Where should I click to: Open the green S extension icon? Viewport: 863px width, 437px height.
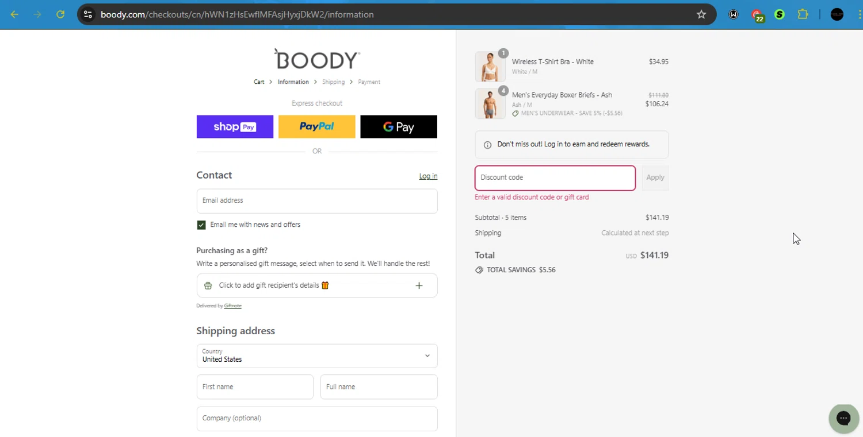click(780, 14)
